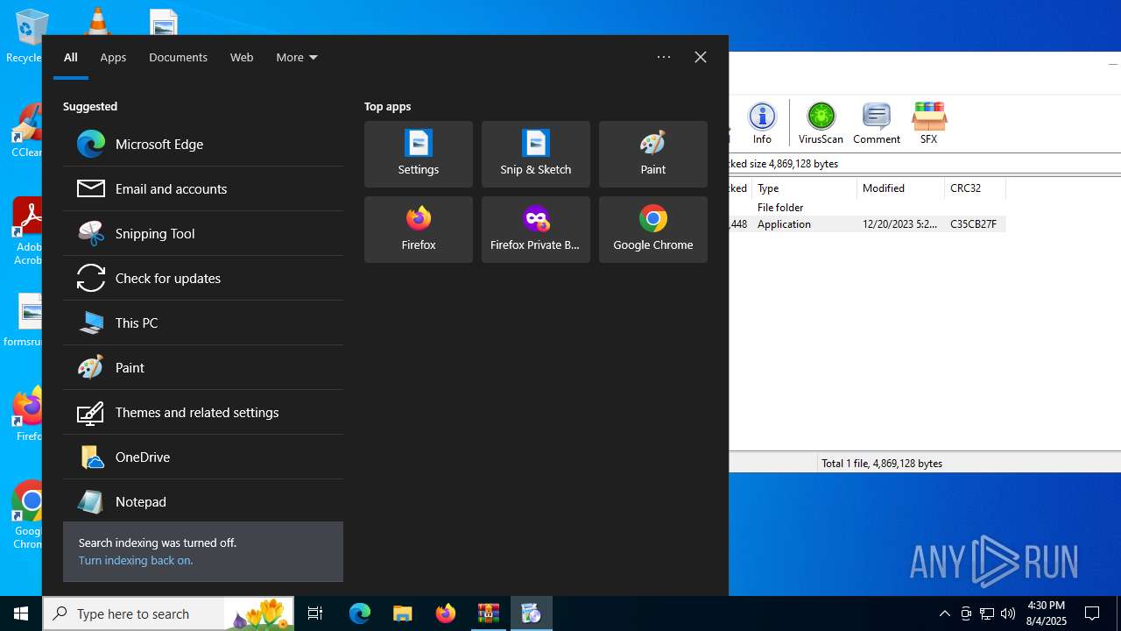Select the All search tab
This screenshot has width=1121, height=631.
click(x=71, y=57)
